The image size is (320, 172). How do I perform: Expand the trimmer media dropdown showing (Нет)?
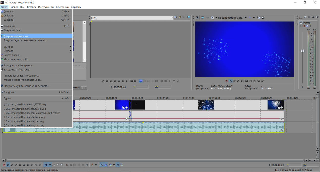point(171,18)
